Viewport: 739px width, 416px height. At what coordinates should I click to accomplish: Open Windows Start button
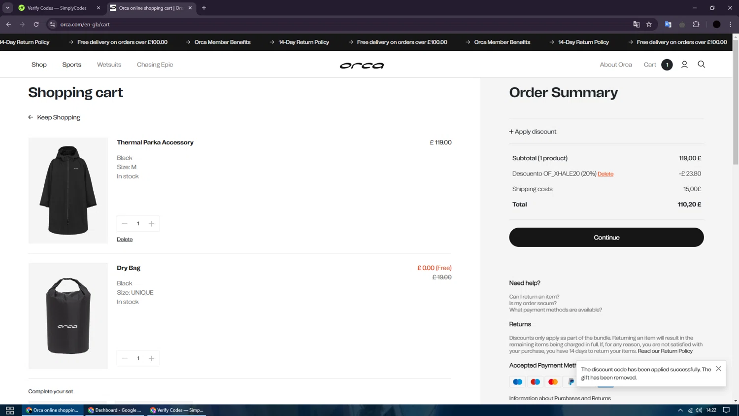(10, 410)
